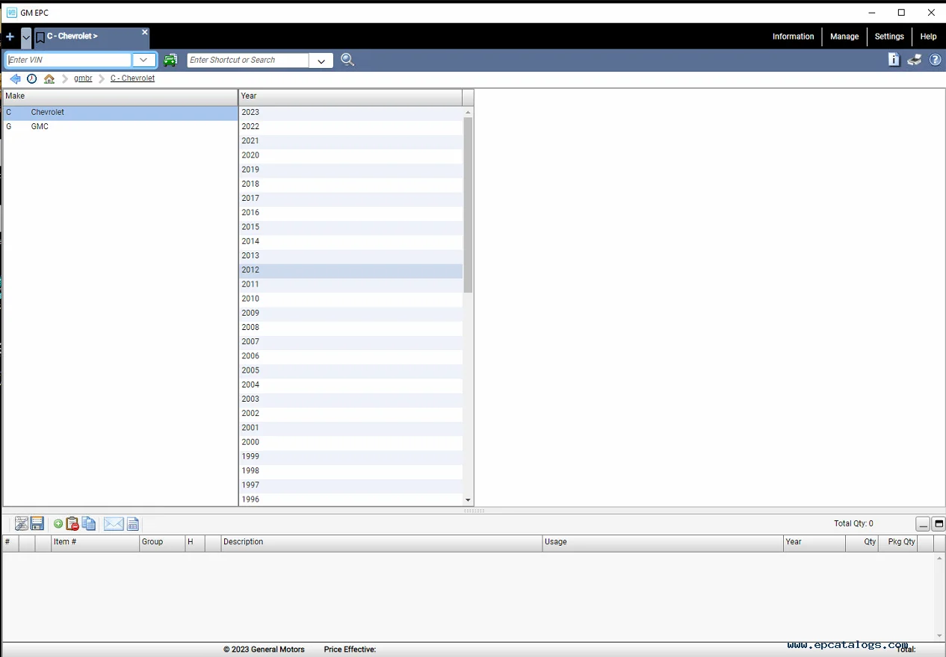The height and width of the screenshot is (657, 946).
Task: Open the Information menu
Action: [x=793, y=37]
